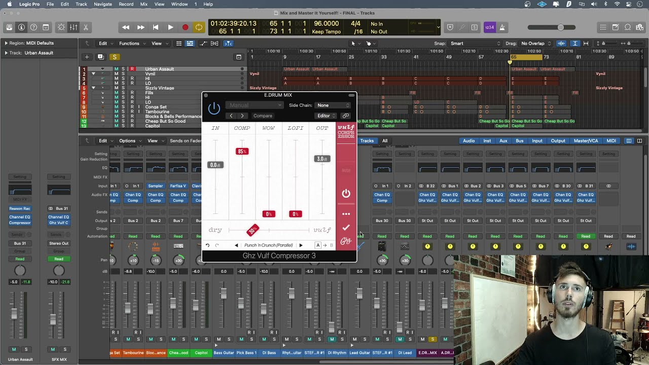Open the plugin Editor view dropdown

[x=326, y=116]
